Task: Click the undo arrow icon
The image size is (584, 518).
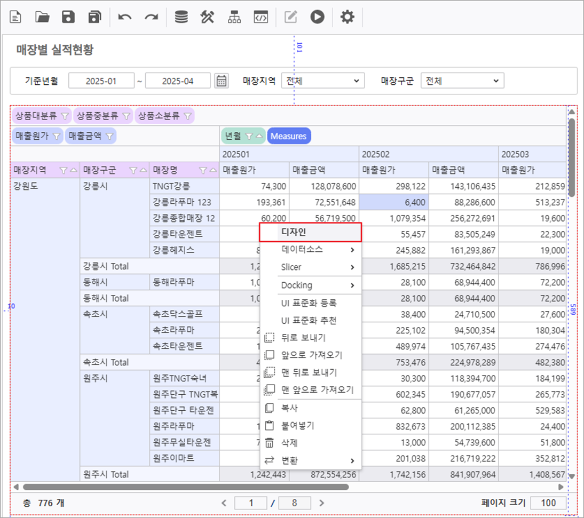Action: [125, 18]
